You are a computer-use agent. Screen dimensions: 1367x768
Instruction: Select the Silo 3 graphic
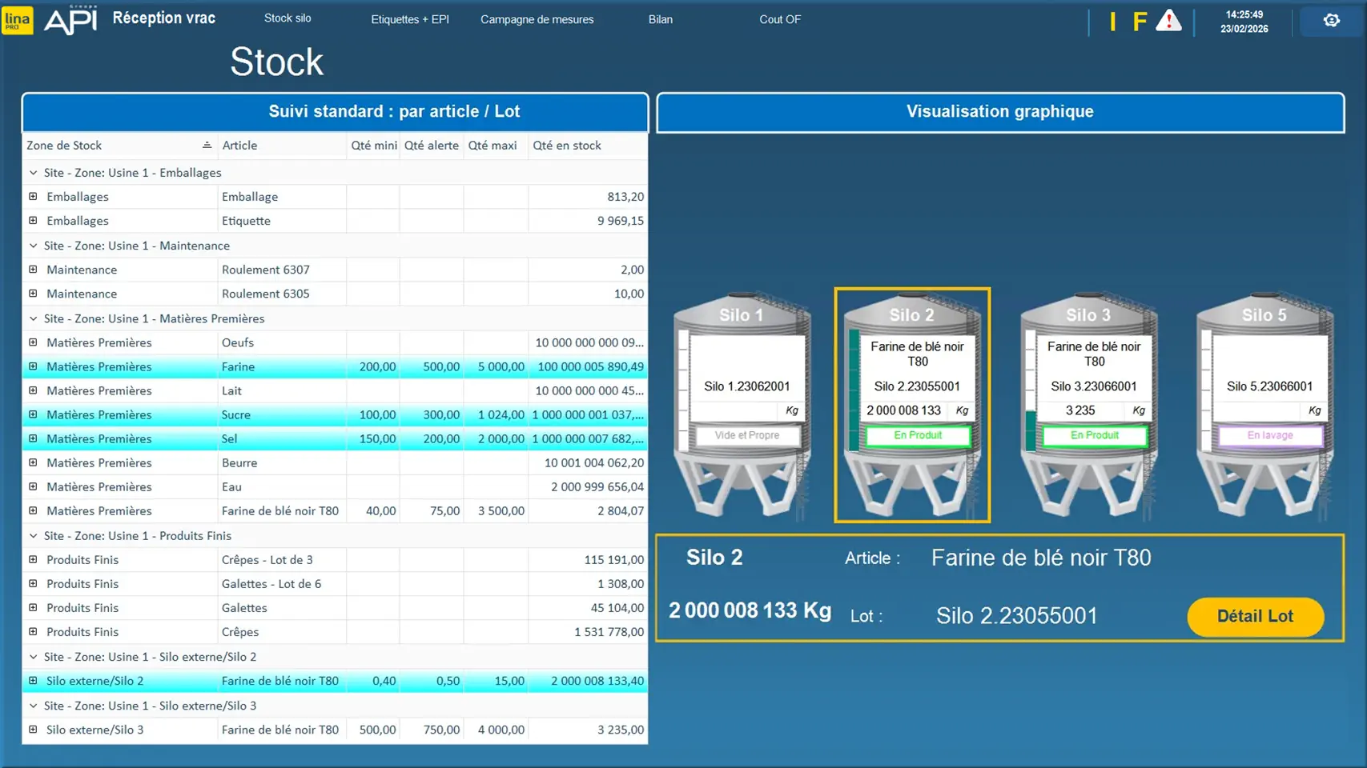click(x=1088, y=406)
